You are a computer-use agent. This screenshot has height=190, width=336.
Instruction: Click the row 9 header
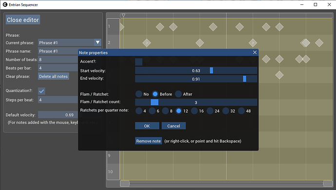coord(113,155)
